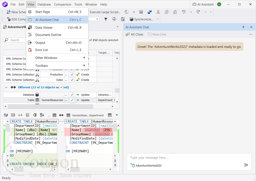
Task: Click the Copy icon in toolbar
Action: (x=167, y=12)
